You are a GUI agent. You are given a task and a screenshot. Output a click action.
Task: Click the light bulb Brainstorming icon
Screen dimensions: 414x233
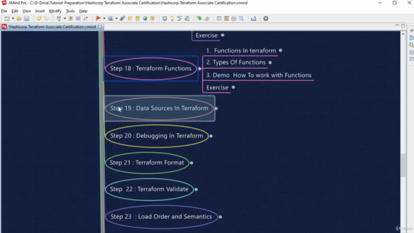(x=172, y=19)
